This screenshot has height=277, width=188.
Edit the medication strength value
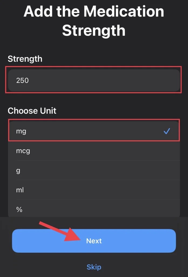[94, 80]
